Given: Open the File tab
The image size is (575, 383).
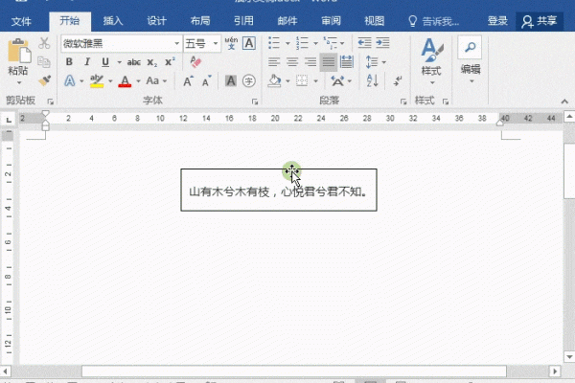Looking at the screenshot, I should (21, 21).
